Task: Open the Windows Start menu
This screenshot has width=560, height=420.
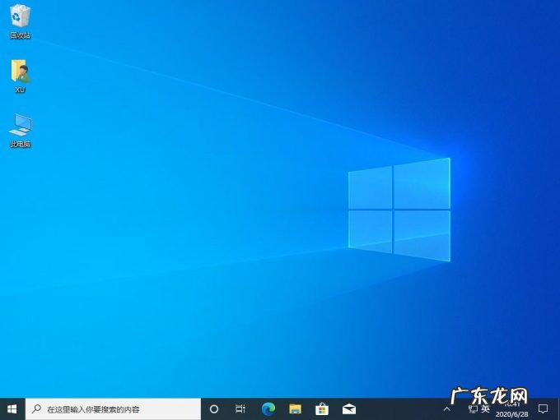Action: 12,408
